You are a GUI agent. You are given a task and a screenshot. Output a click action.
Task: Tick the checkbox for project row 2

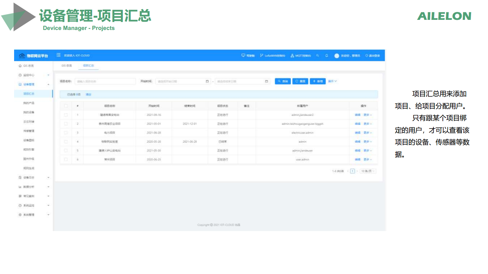click(66, 124)
